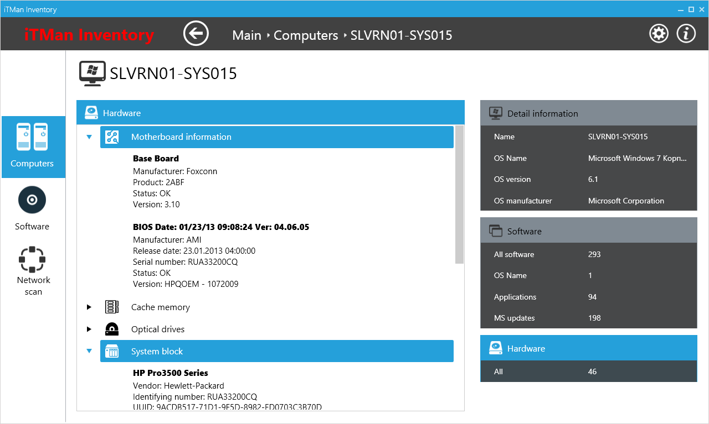Image resolution: width=709 pixels, height=424 pixels.
Task: Open the Software disc icon in sidebar
Action: point(32,200)
